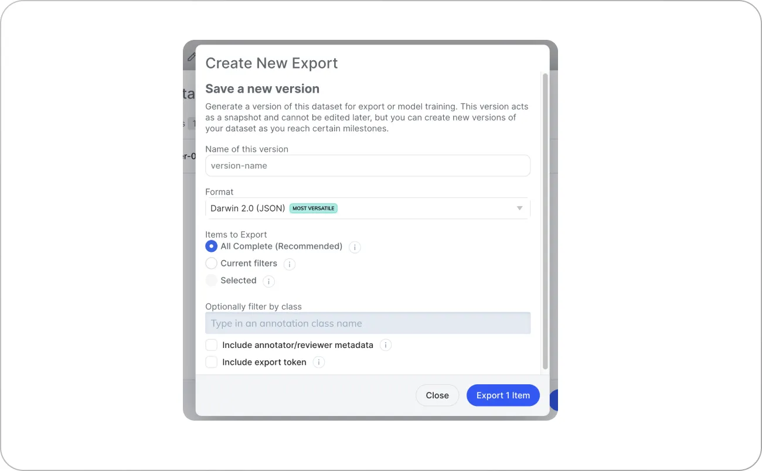Click the Close button

point(437,395)
